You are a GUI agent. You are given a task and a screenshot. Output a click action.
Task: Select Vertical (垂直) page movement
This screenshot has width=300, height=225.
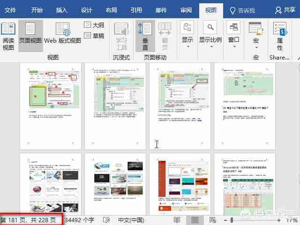[x=145, y=36]
